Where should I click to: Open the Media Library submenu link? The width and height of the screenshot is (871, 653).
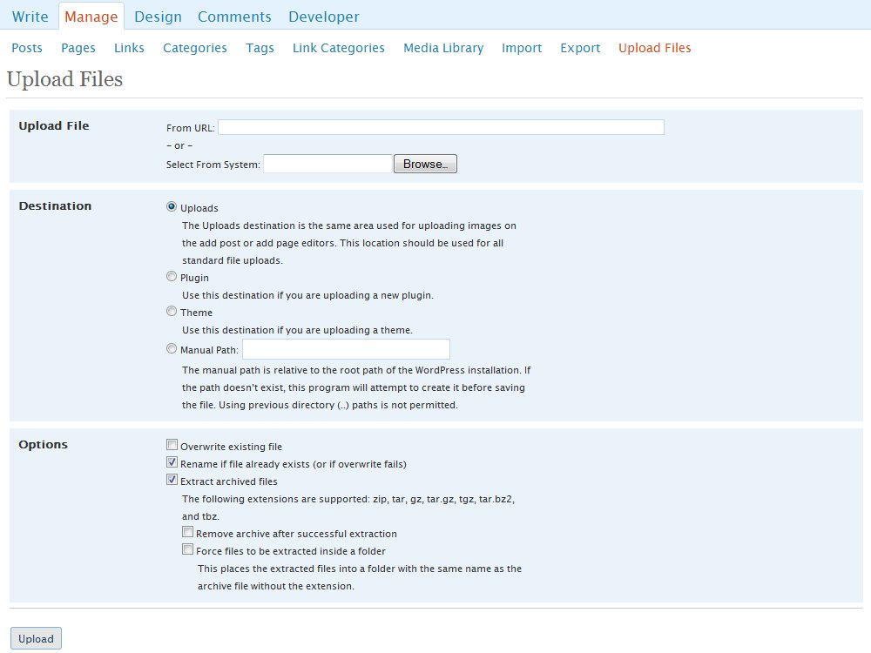click(x=442, y=48)
